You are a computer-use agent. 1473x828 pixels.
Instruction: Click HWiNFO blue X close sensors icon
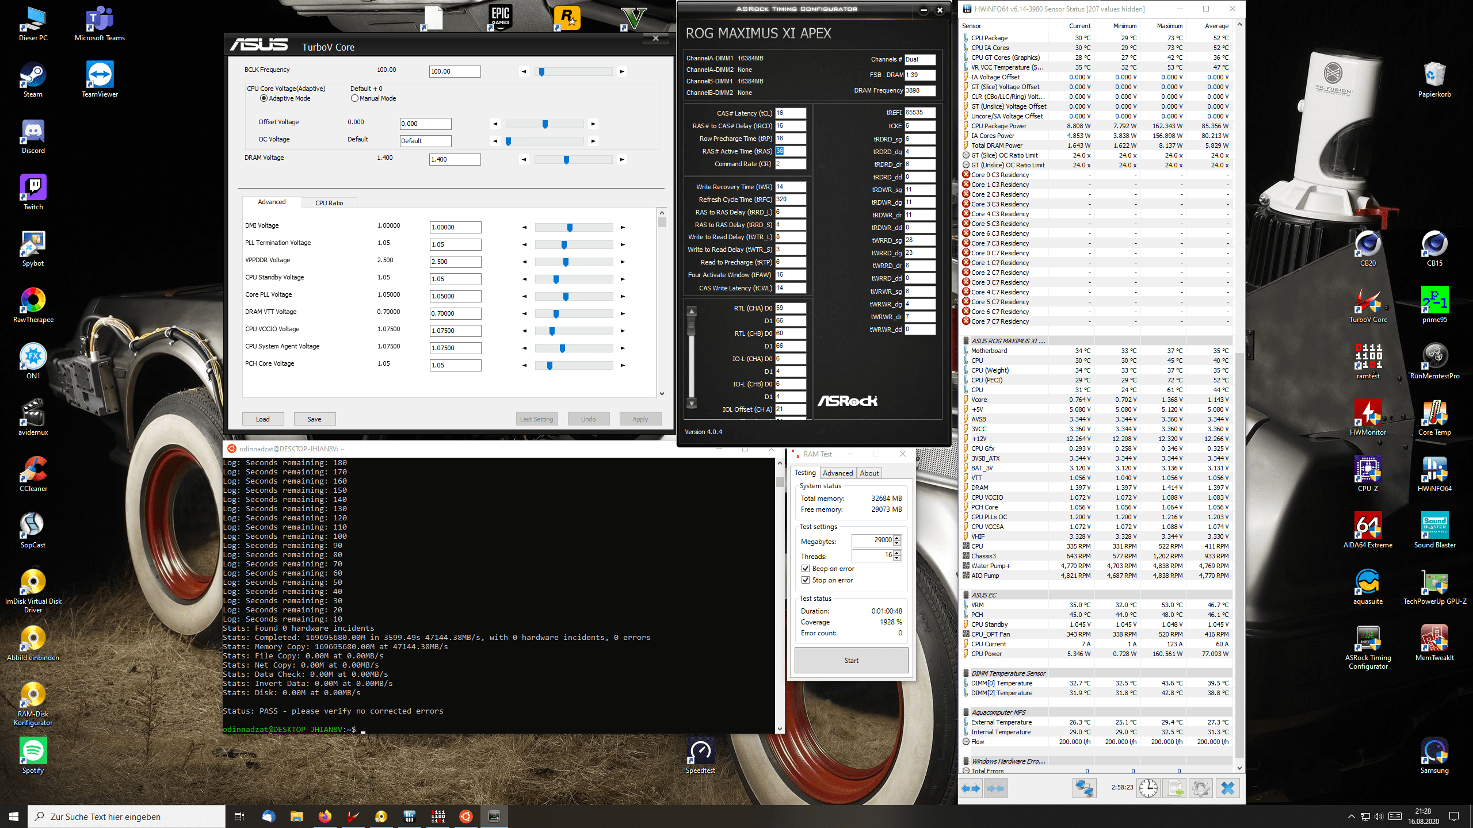pyautogui.click(x=1227, y=788)
